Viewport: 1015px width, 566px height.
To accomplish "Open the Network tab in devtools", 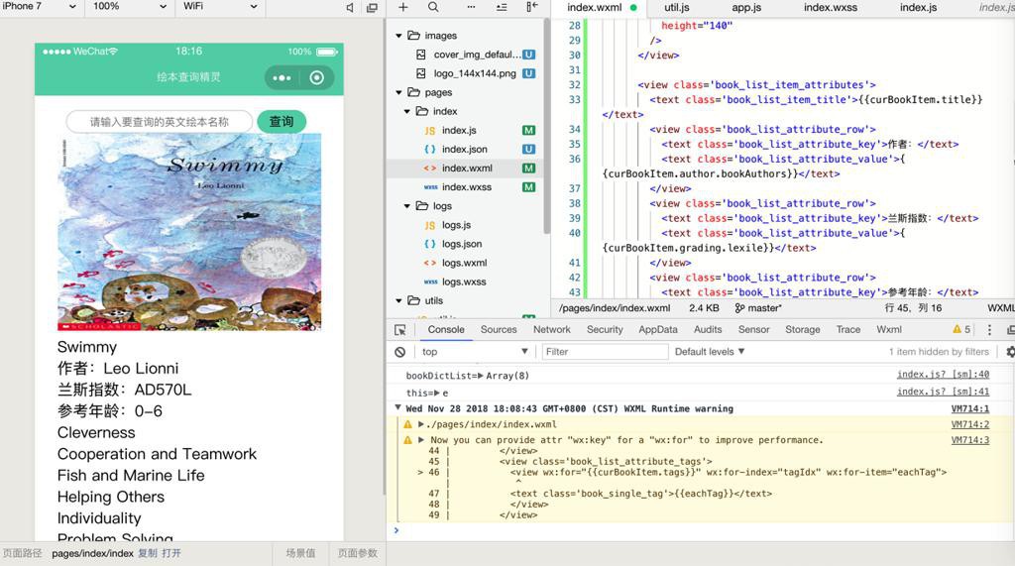I will tap(551, 330).
